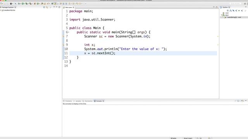Click the line 'import java.util.Scanner;'
Image resolution: width=248 pixels, height=139 pixels.
pos(92,20)
